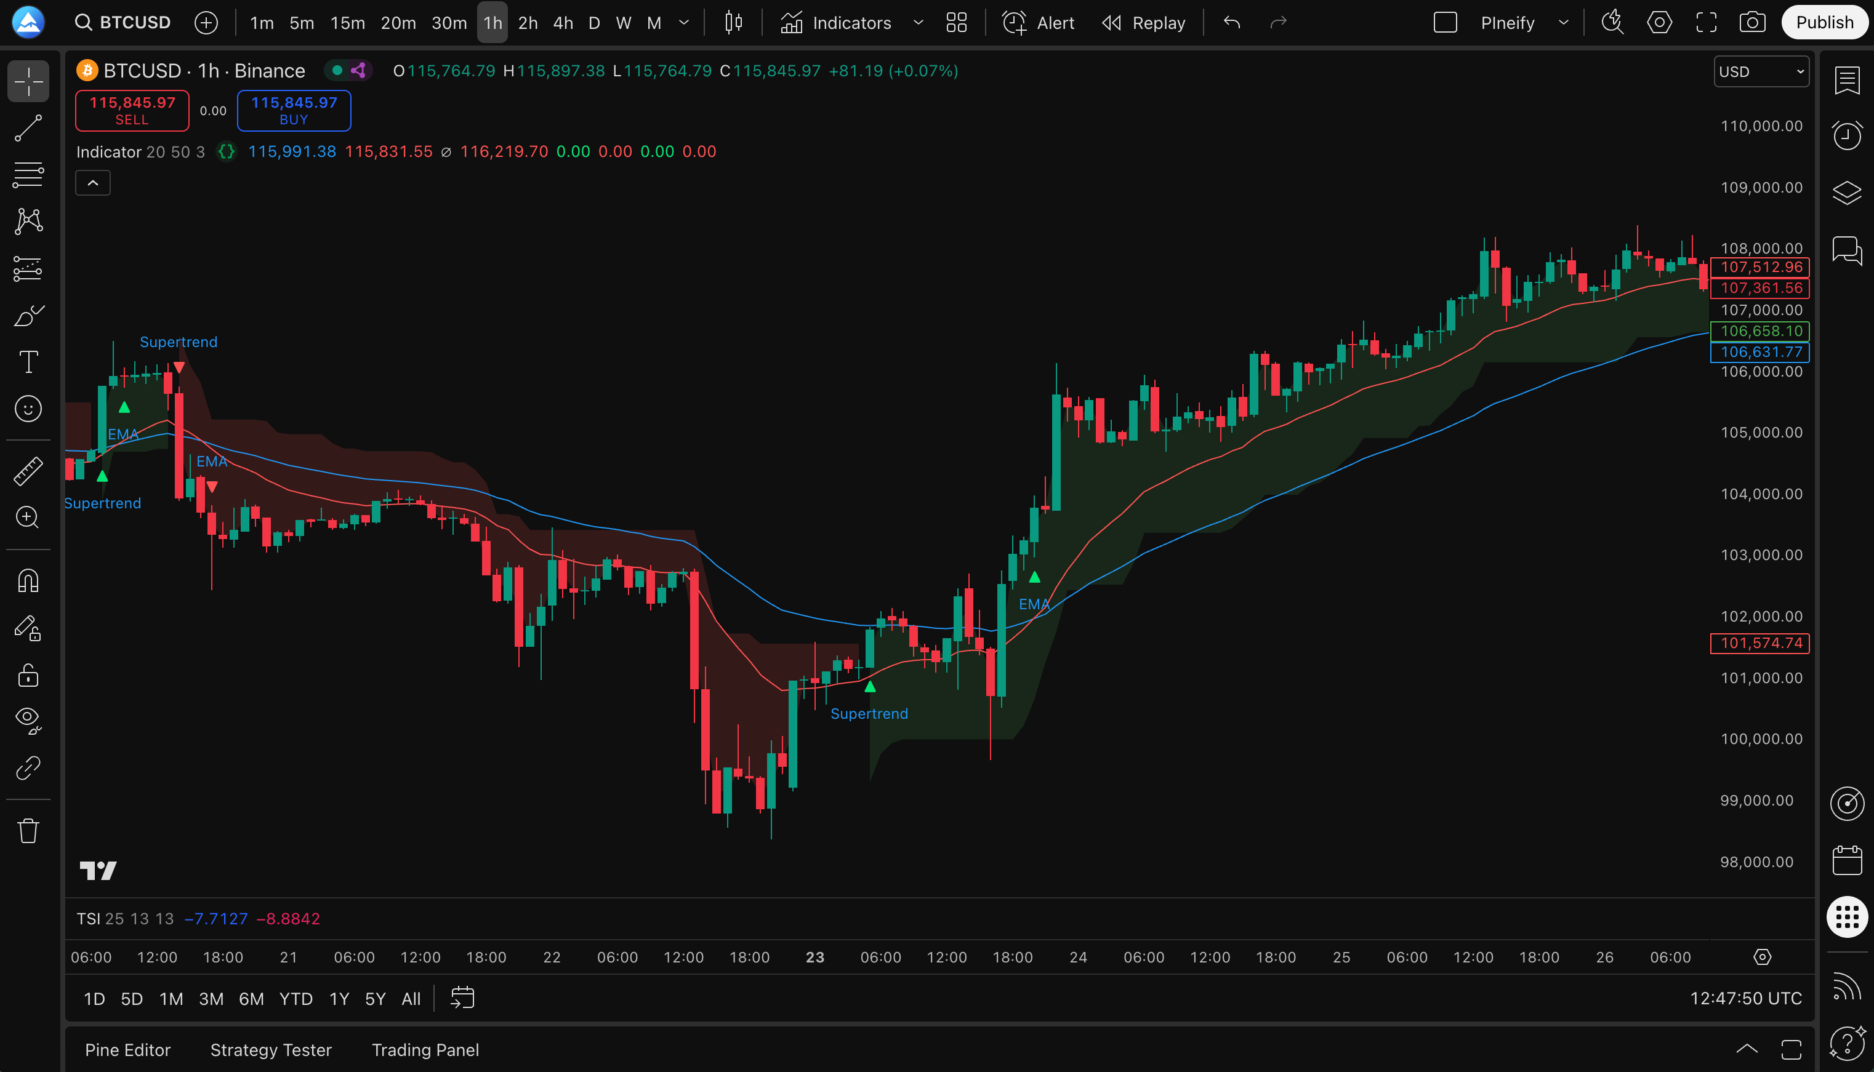Collapse the indicator legend arrow
Screen dimensions: 1874x1072
(93, 183)
